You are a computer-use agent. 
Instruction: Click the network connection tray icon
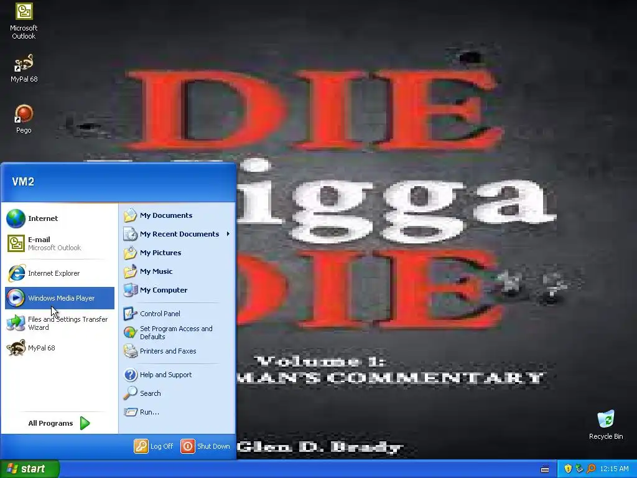tap(579, 469)
